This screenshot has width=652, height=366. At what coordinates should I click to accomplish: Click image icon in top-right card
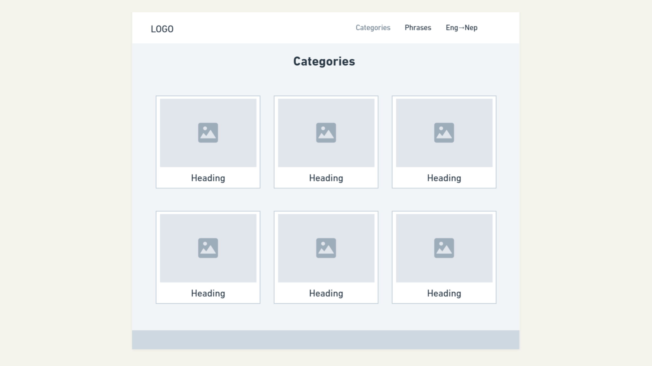[444, 133]
